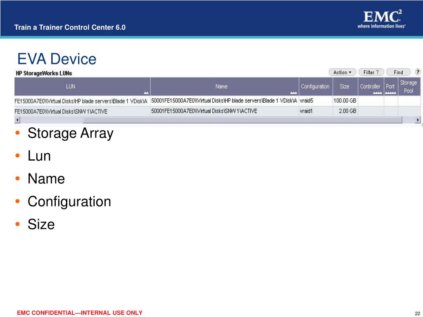Click the EVA Device heading

[57, 59]
